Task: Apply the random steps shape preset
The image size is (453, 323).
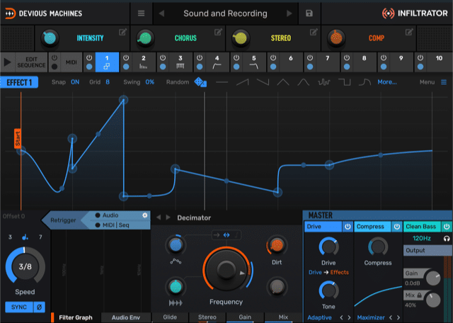Action: (x=324, y=82)
